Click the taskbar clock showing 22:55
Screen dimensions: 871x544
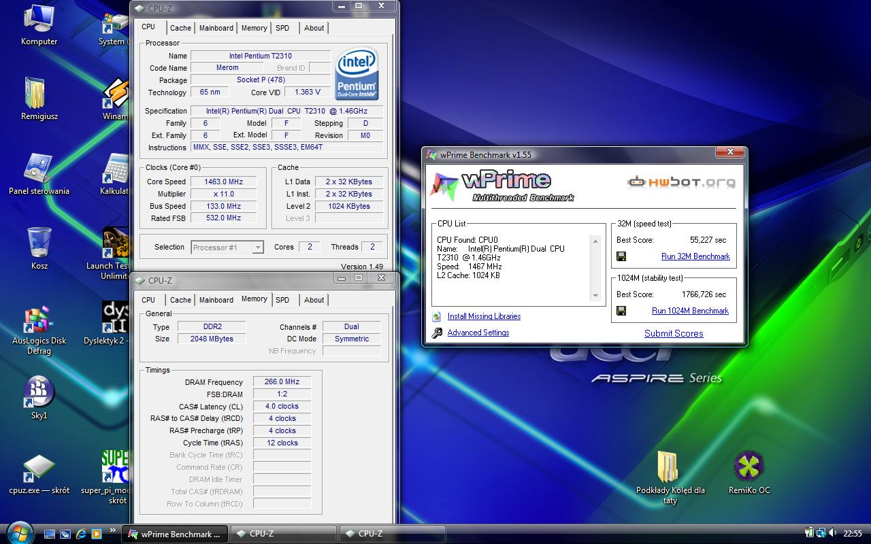tap(853, 534)
